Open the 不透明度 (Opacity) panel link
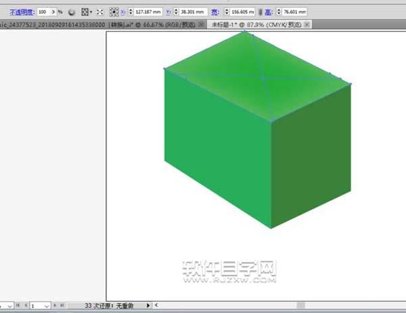Image resolution: width=406 pixels, height=313 pixels. (22, 12)
